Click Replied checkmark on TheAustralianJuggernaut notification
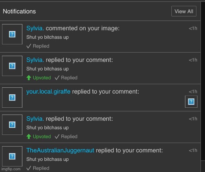Screen dimensions: 205x172 tap(29, 168)
